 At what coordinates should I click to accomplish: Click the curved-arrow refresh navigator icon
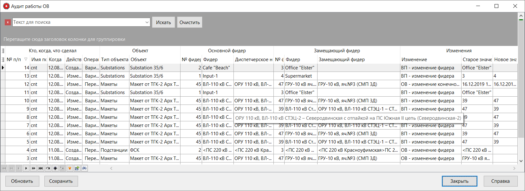48,168
